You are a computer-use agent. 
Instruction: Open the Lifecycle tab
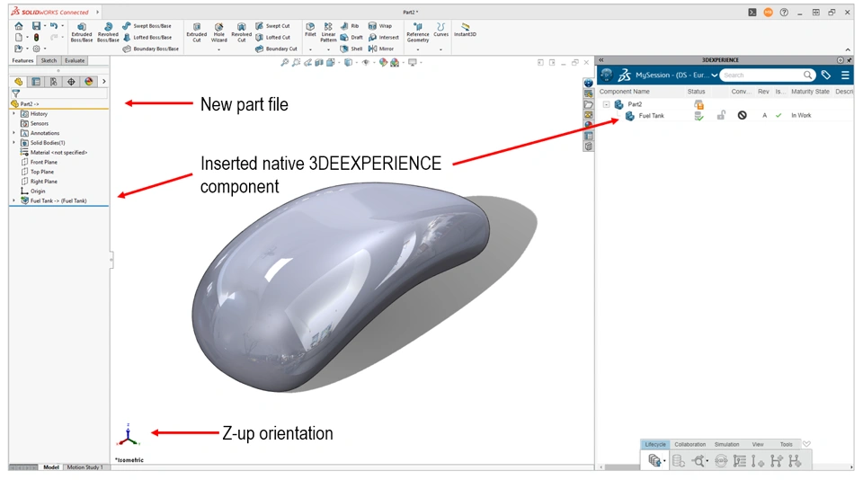[x=655, y=445]
